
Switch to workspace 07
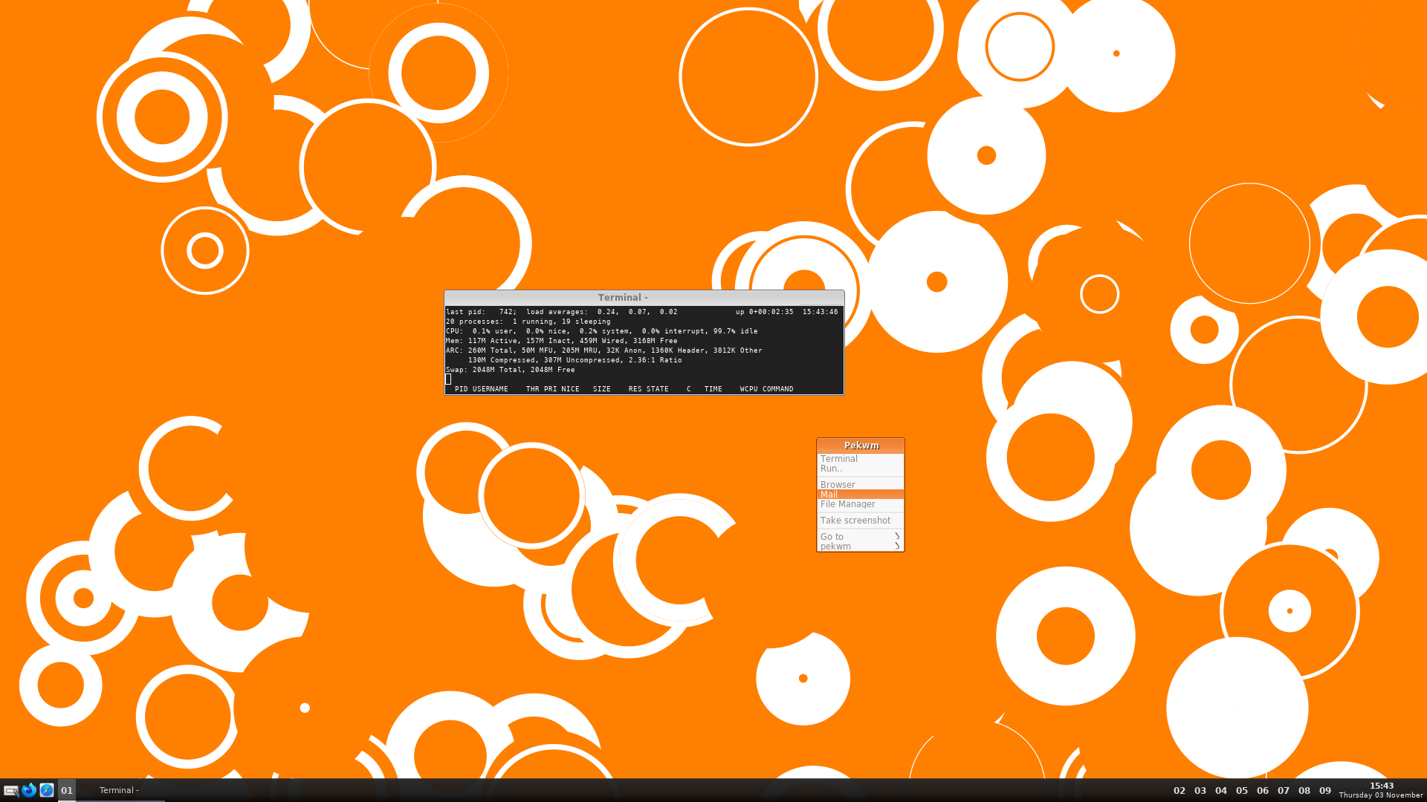tap(1284, 791)
